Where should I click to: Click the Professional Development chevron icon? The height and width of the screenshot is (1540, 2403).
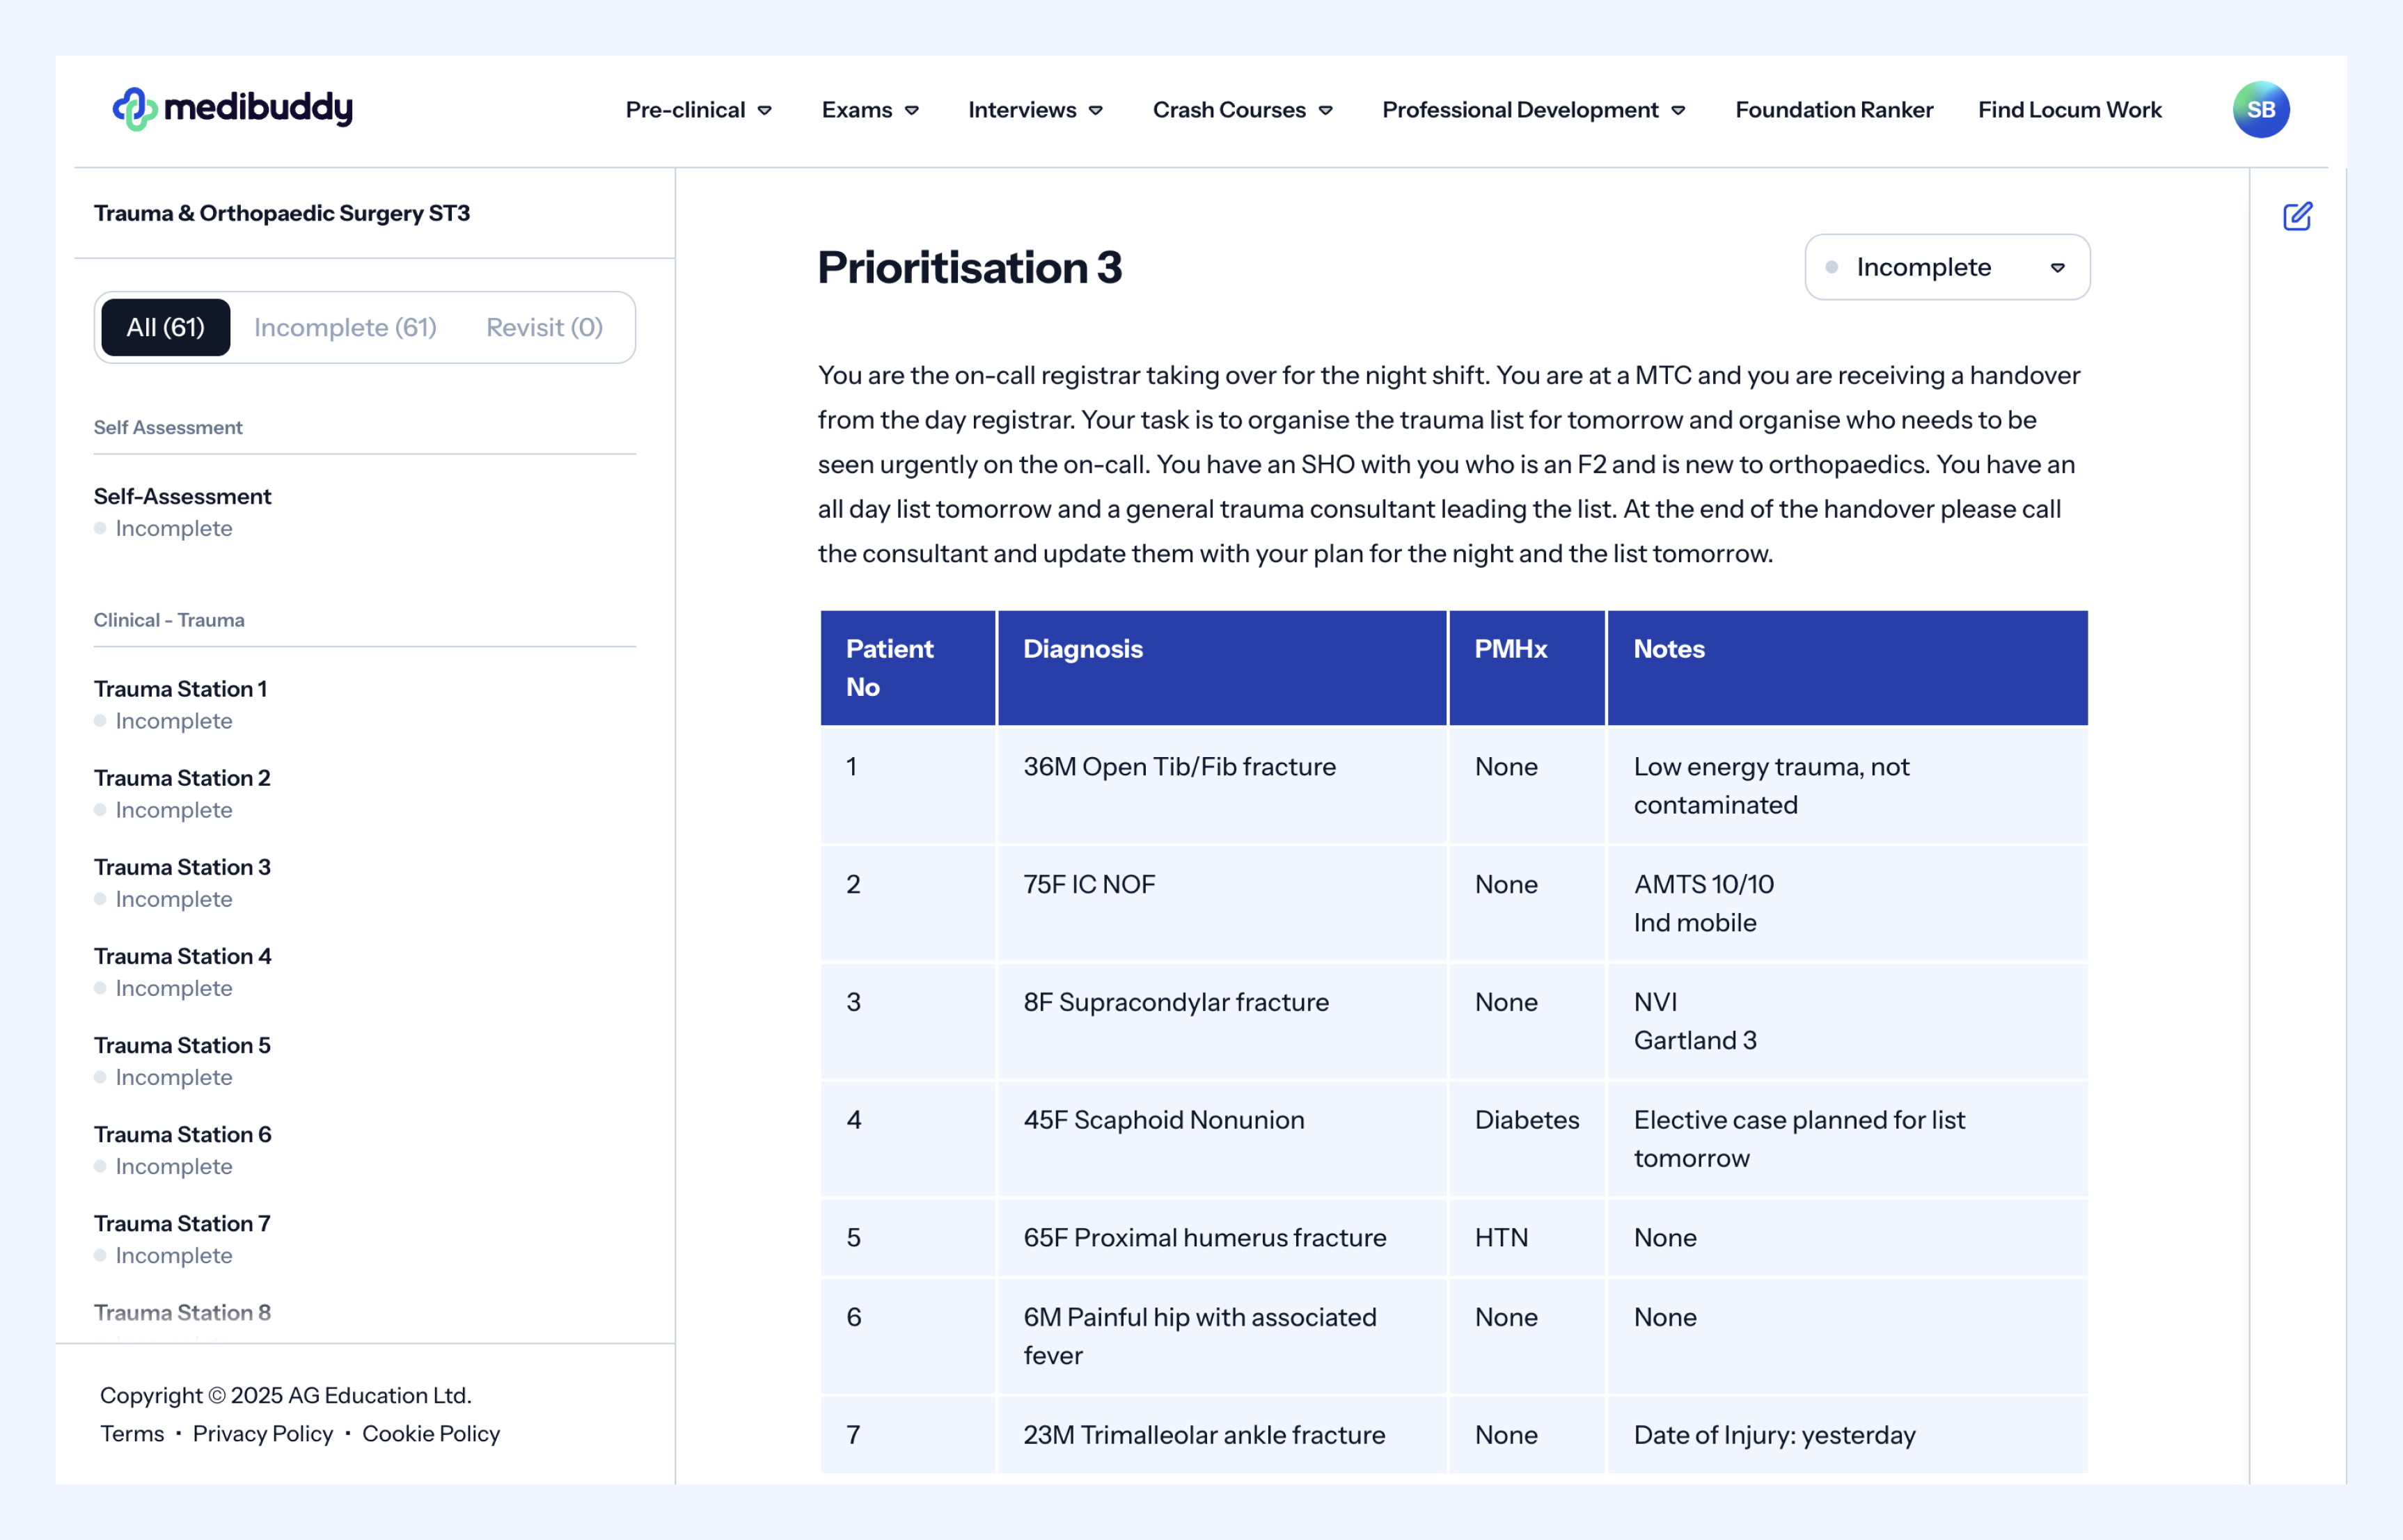point(1679,111)
